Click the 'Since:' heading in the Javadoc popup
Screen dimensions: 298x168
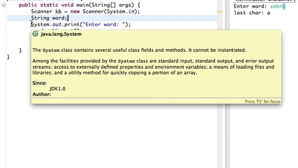click(39, 83)
